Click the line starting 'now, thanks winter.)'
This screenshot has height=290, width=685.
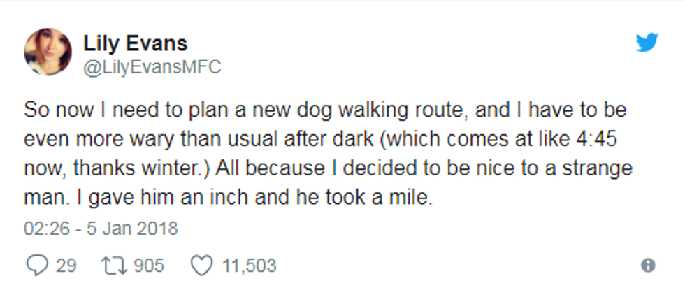click(x=328, y=168)
